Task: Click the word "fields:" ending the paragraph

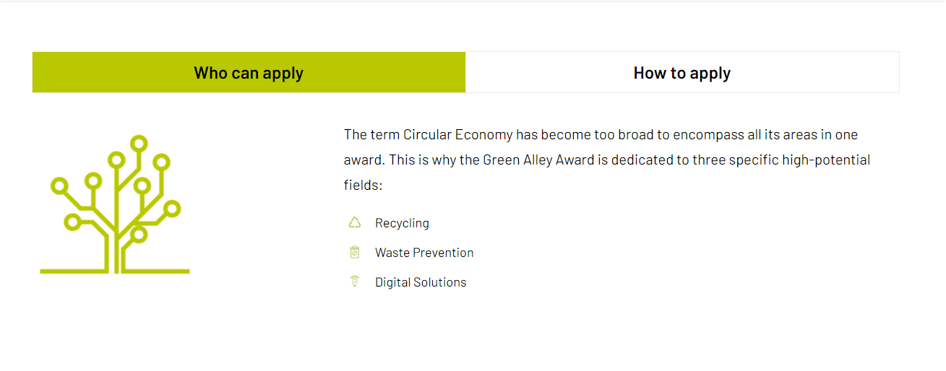Action: [363, 185]
